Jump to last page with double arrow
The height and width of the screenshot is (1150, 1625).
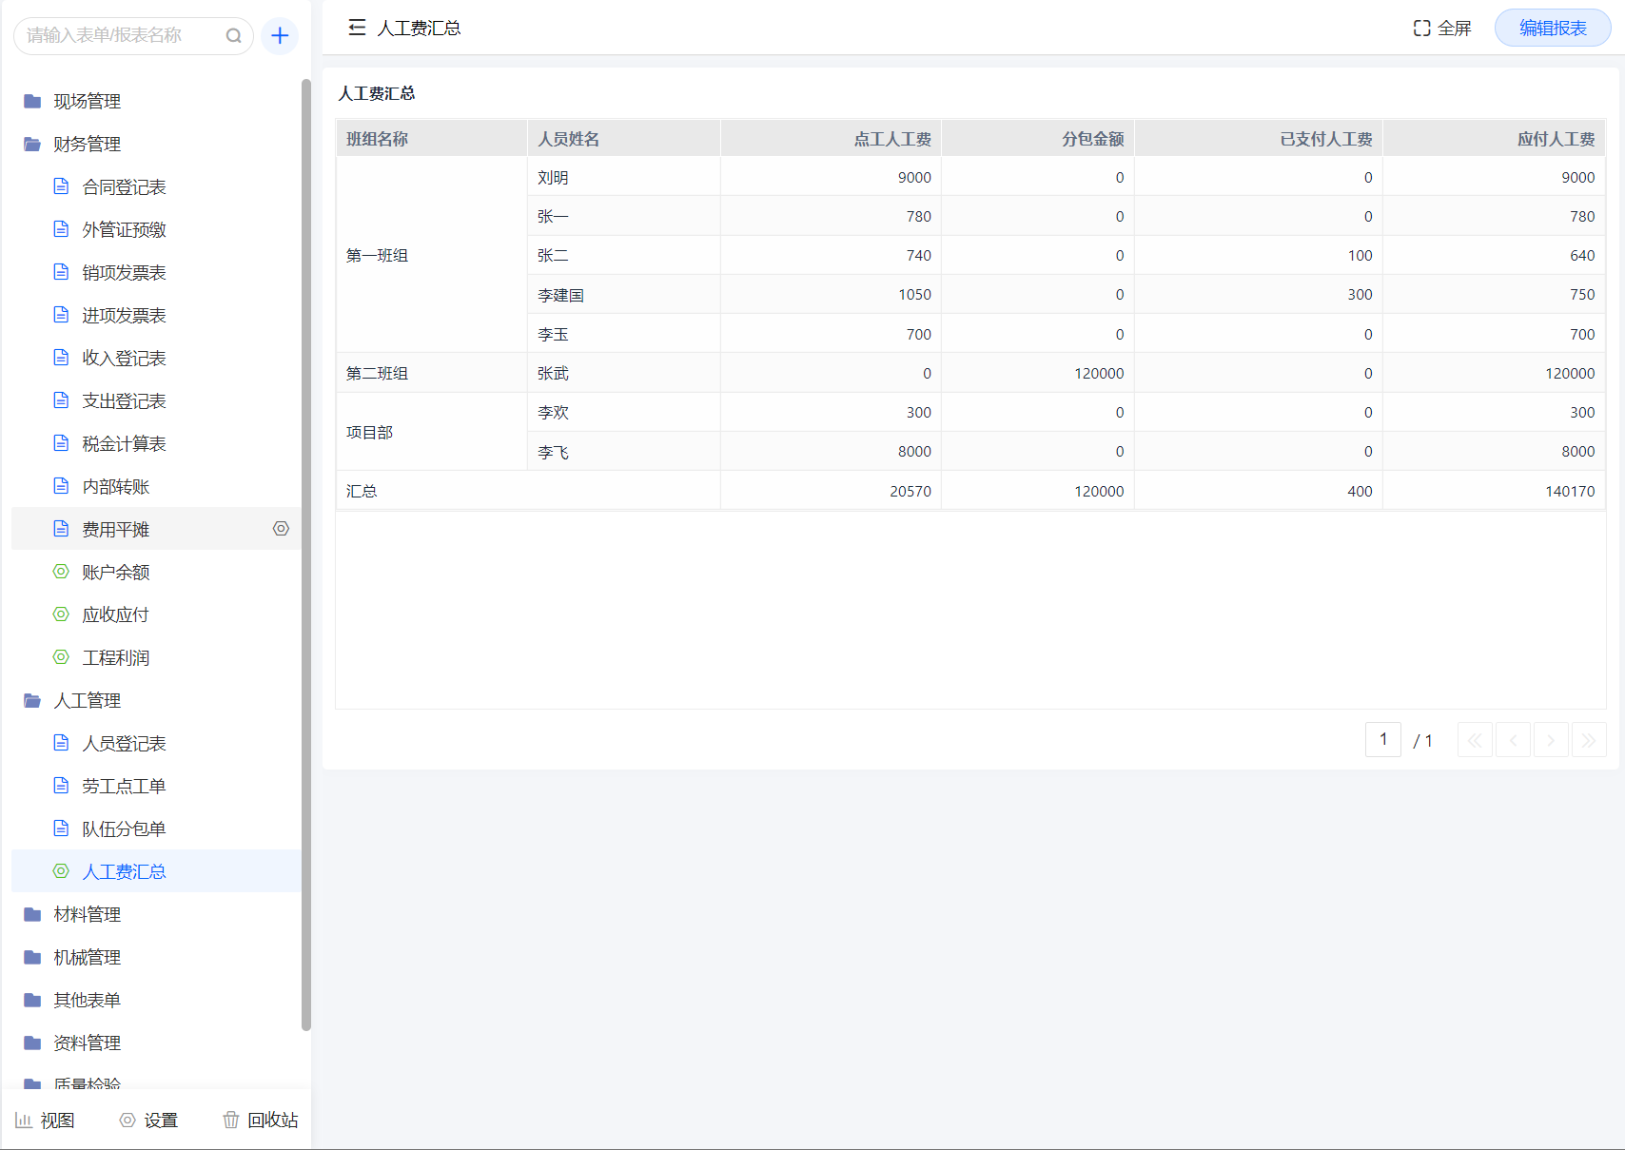(x=1588, y=740)
